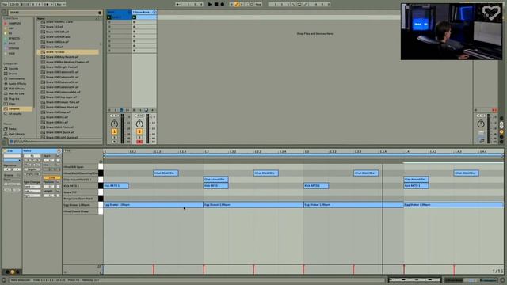Start playback with the Play button
The width and height of the screenshot is (507, 285).
pyautogui.click(x=210, y=4)
